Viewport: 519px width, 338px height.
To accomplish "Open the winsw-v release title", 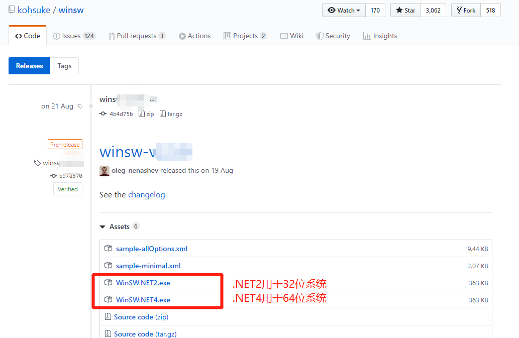I will pos(146,152).
